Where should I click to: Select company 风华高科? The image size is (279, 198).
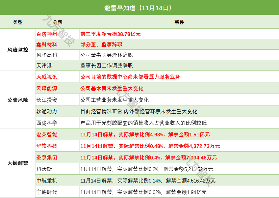coord(47,55)
